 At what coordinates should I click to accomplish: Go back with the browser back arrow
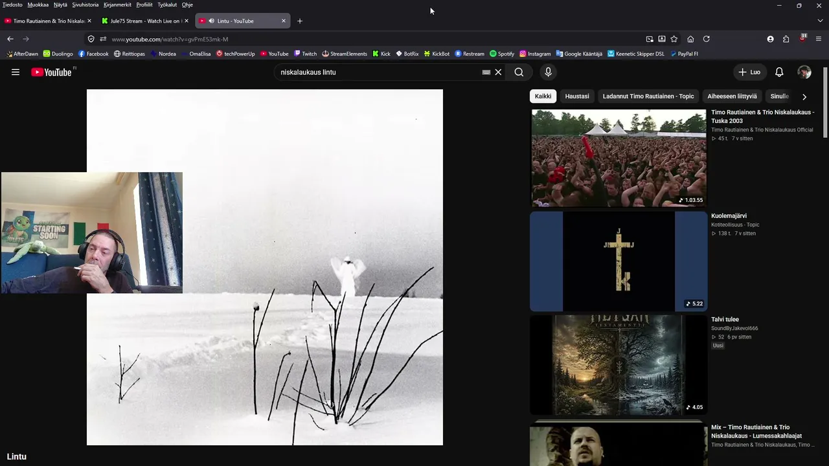pyautogui.click(x=10, y=39)
